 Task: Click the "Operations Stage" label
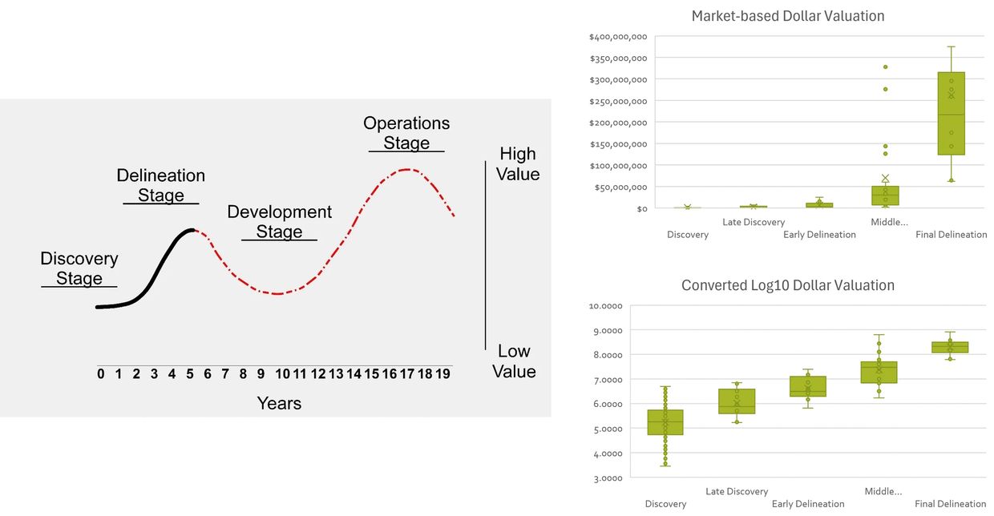406,133
